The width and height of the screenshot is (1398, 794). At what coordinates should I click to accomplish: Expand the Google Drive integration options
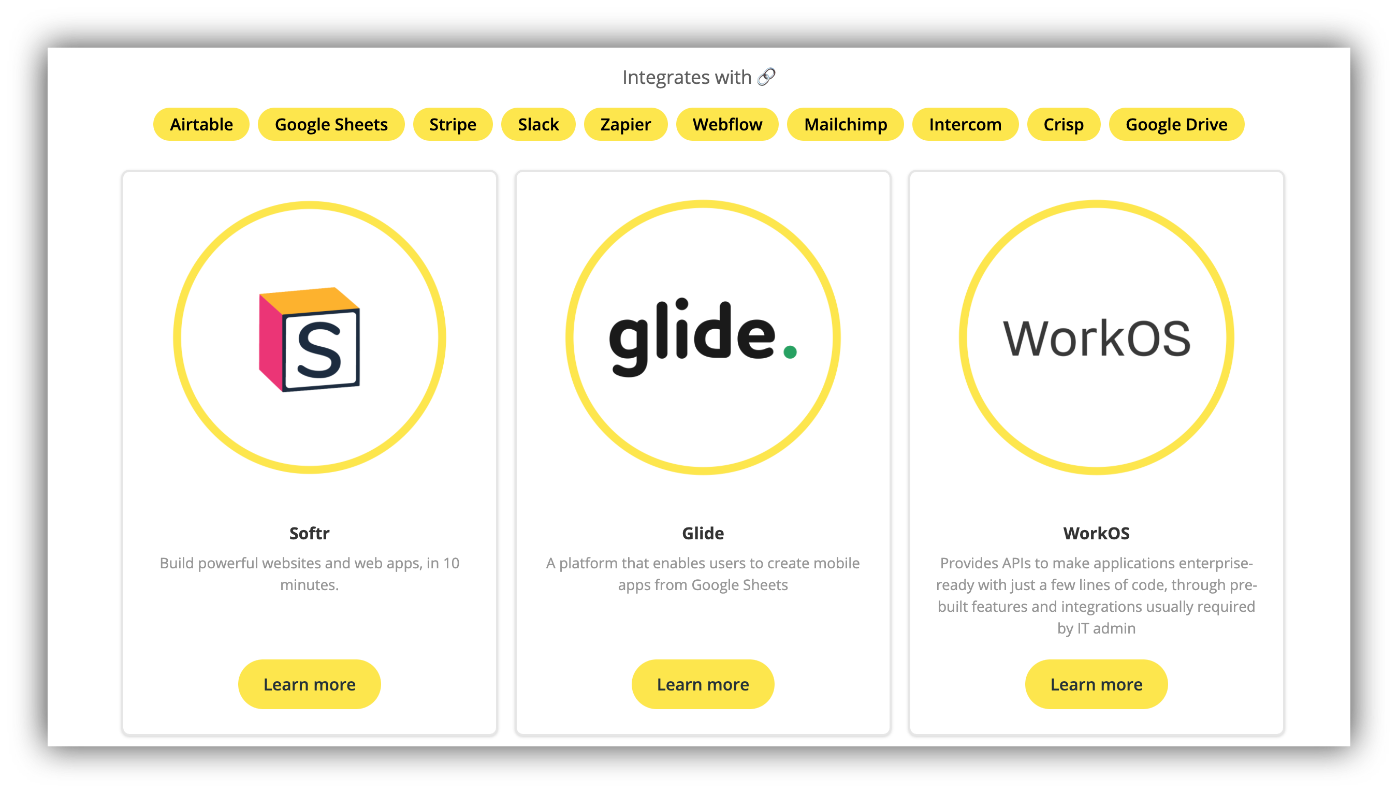(x=1176, y=124)
